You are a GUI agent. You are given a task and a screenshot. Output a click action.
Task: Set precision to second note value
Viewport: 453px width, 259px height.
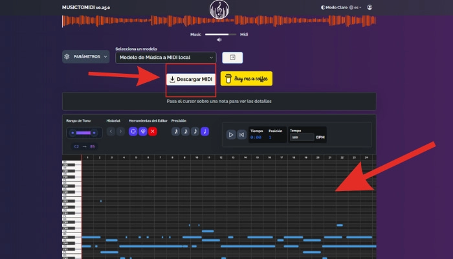186,131
